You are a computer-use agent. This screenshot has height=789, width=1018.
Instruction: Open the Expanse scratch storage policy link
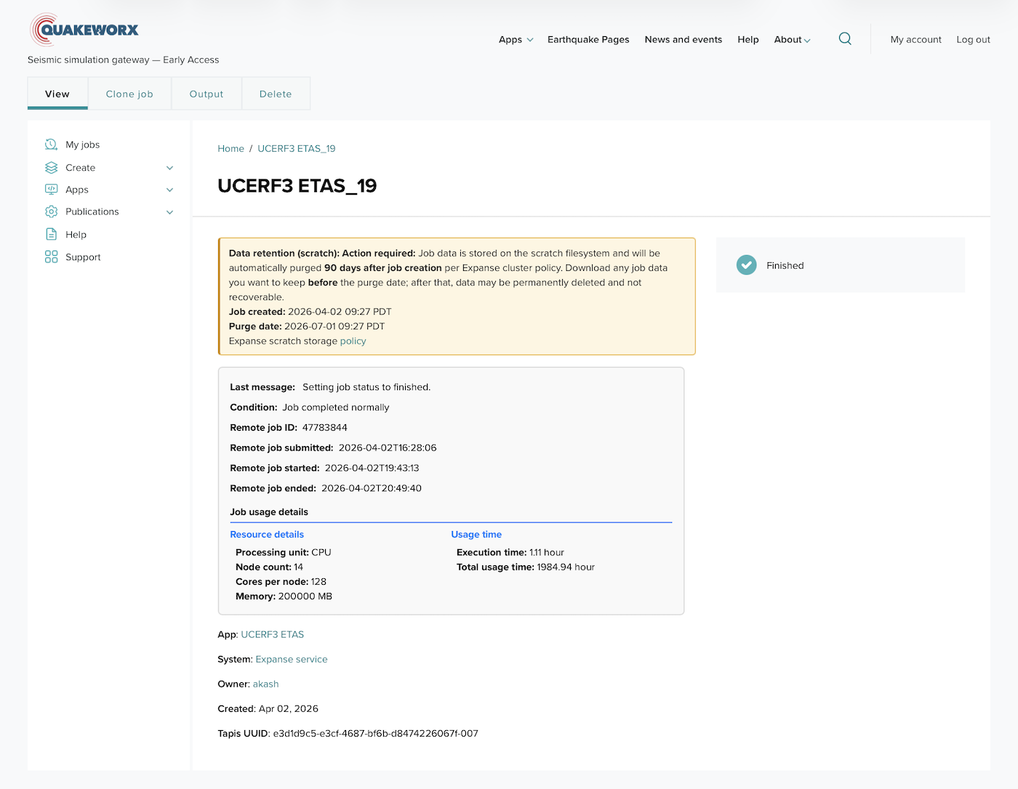(353, 341)
